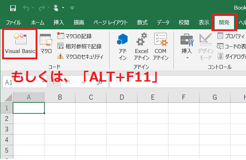Screen dimensions: 246x160
Task: Click the Select All corner triangle
Action: (x=8, y=97)
